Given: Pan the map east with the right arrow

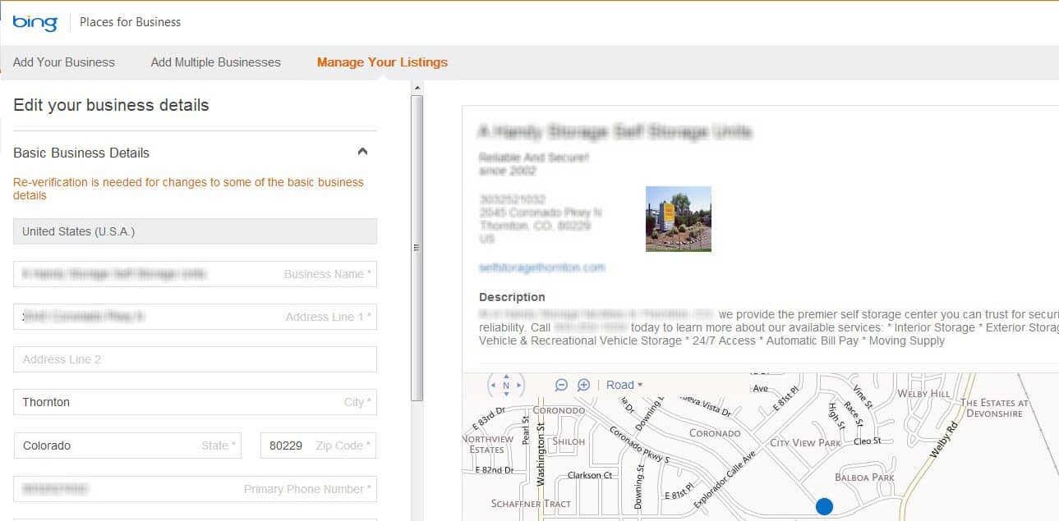Looking at the screenshot, I should point(519,385).
